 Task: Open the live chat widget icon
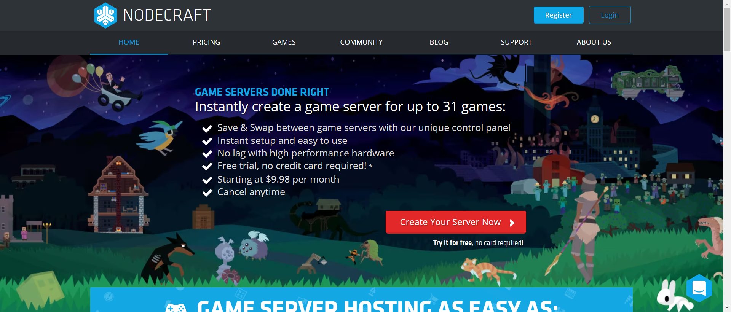coord(699,288)
